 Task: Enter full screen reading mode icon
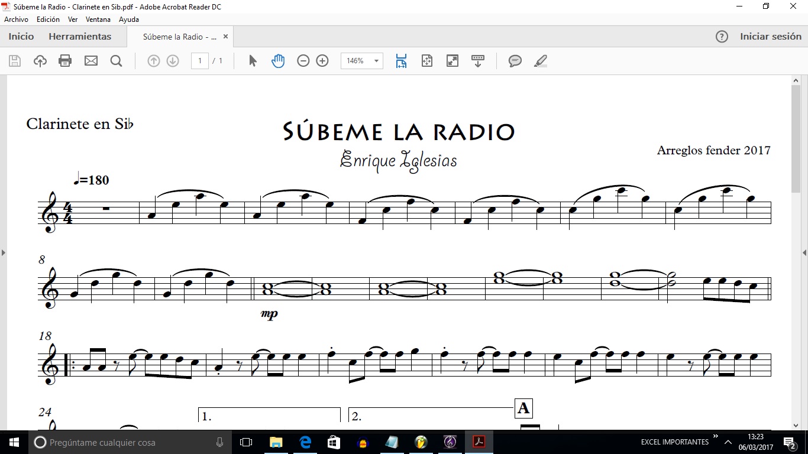tap(453, 61)
